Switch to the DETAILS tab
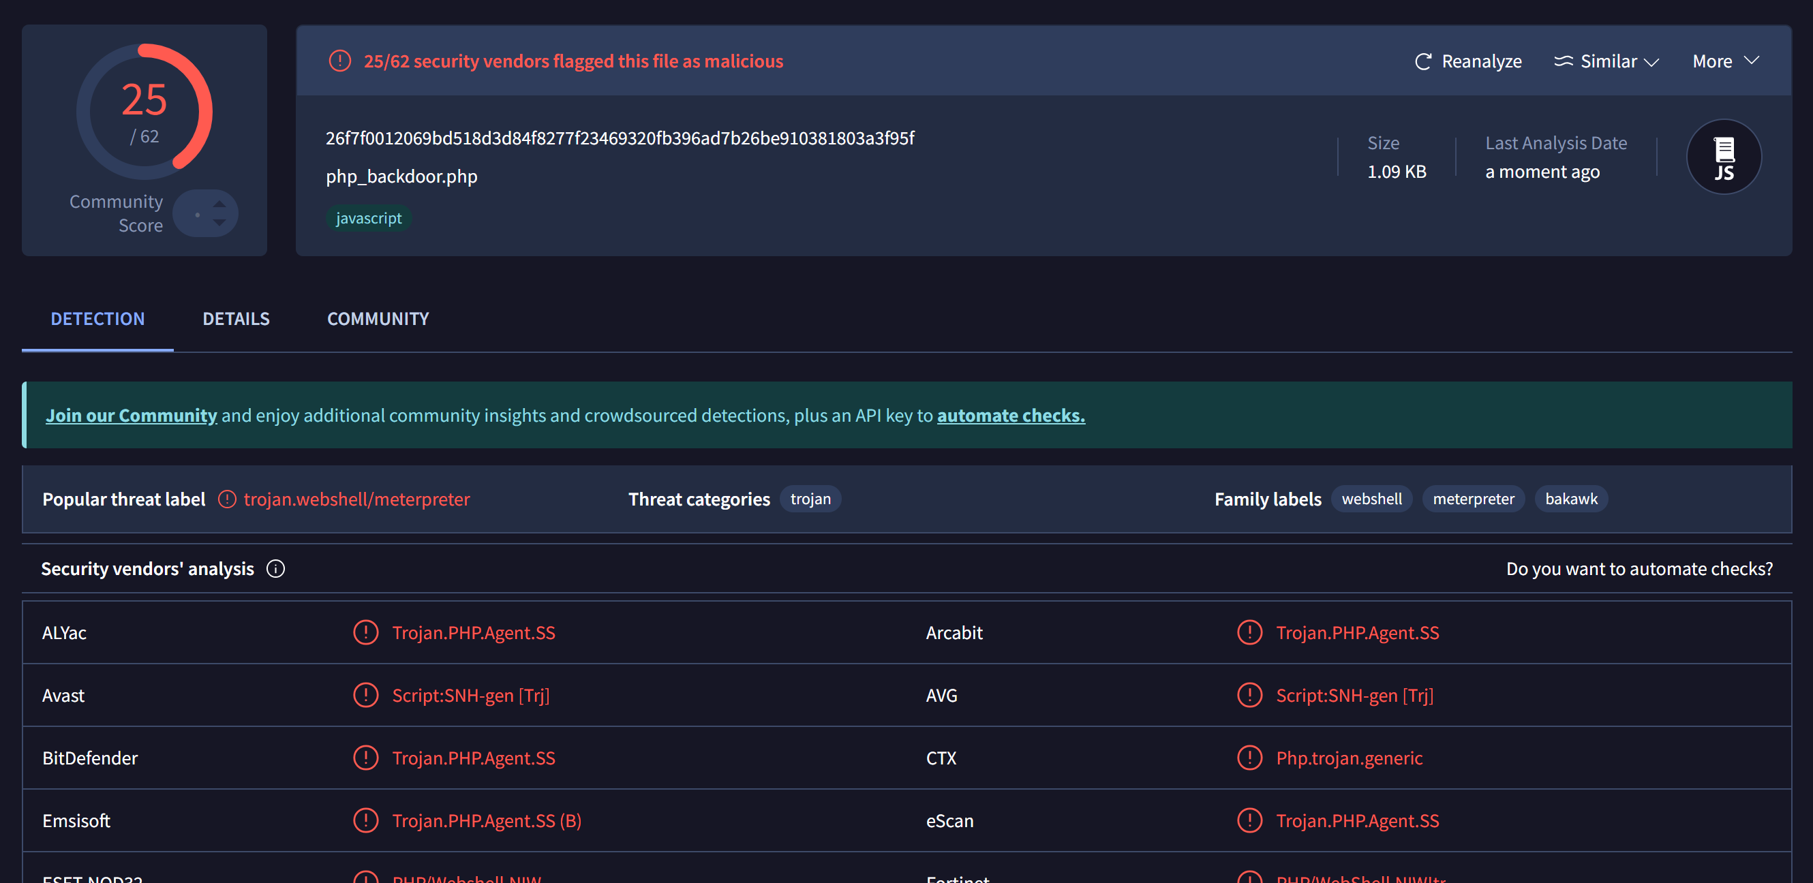Viewport: 1813px width, 883px height. (236, 319)
